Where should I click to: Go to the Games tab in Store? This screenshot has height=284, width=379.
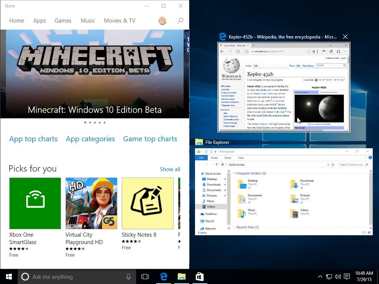coord(63,21)
